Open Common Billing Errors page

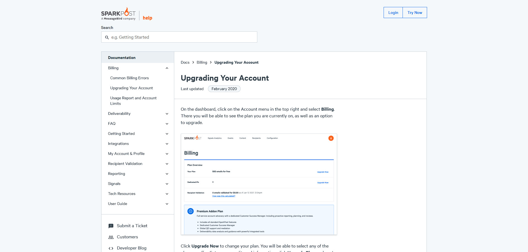click(129, 78)
